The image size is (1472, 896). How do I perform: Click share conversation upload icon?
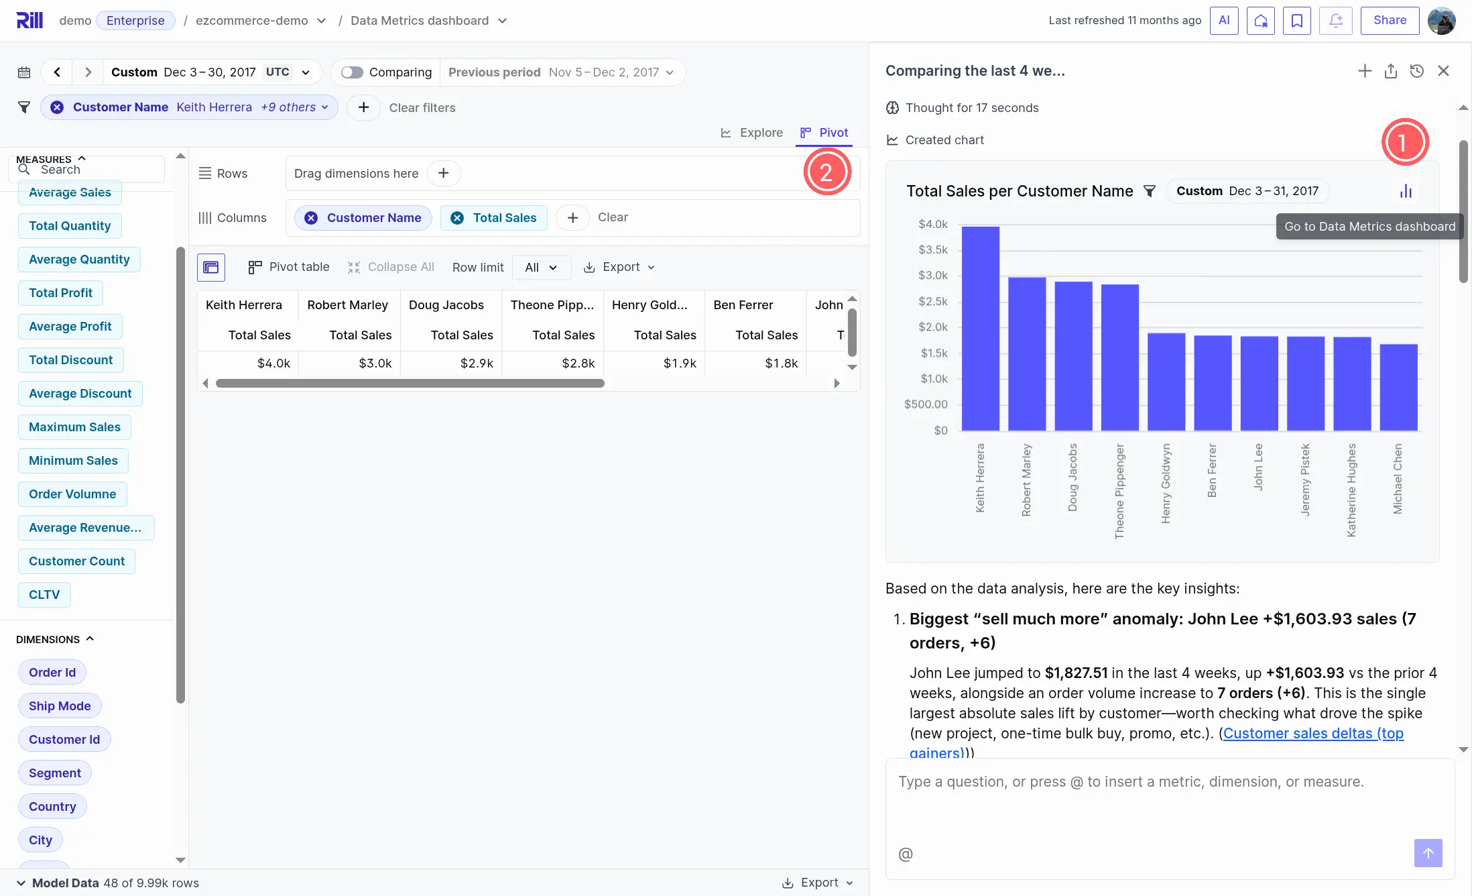(1390, 71)
